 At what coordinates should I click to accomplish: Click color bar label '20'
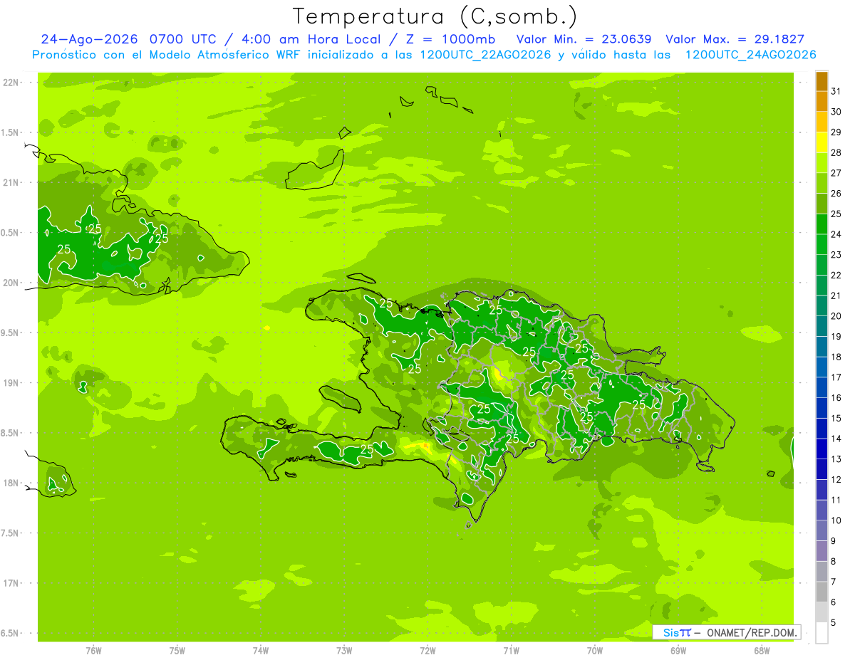pos(836,316)
